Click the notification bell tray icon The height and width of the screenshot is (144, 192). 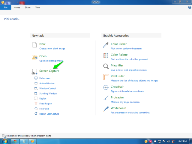tap(155, 141)
